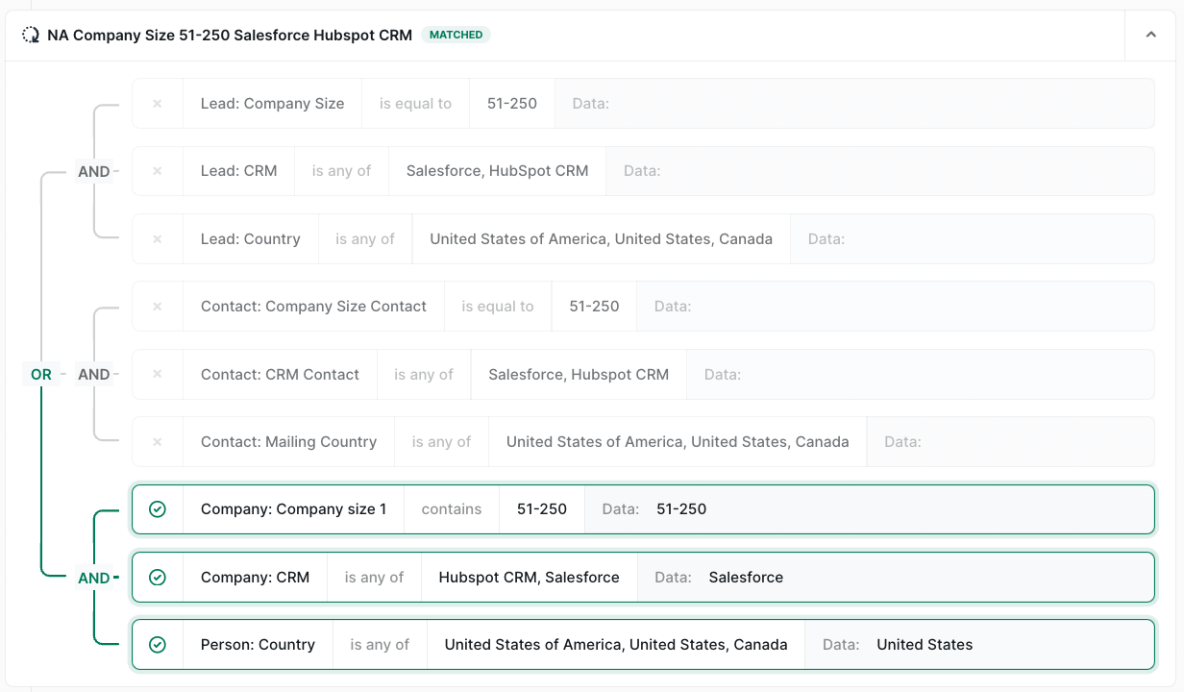Click 'is any of' operator on Lead: CRM
The width and height of the screenshot is (1184, 692).
coord(341,171)
